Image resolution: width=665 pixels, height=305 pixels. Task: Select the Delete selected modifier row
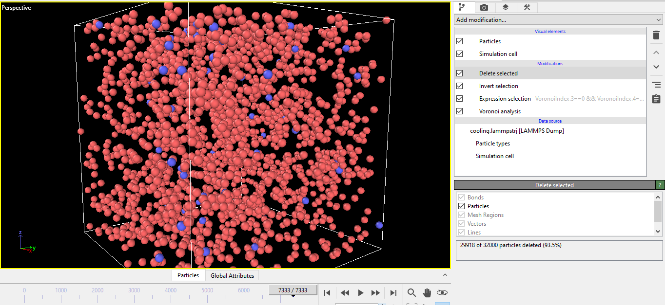[x=550, y=73]
